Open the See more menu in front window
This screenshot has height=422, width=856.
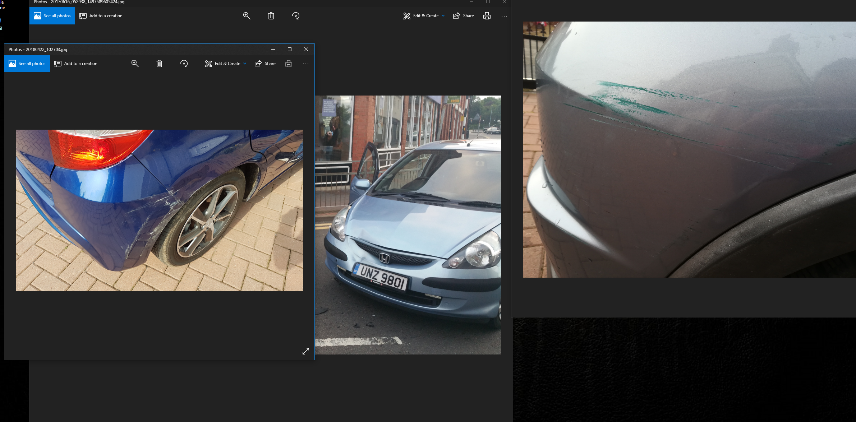(x=305, y=64)
